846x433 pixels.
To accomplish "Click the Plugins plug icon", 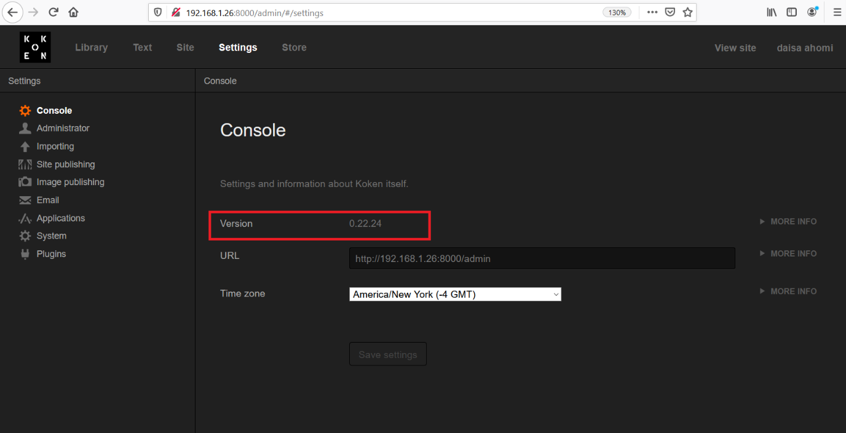I will pos(25,254).
